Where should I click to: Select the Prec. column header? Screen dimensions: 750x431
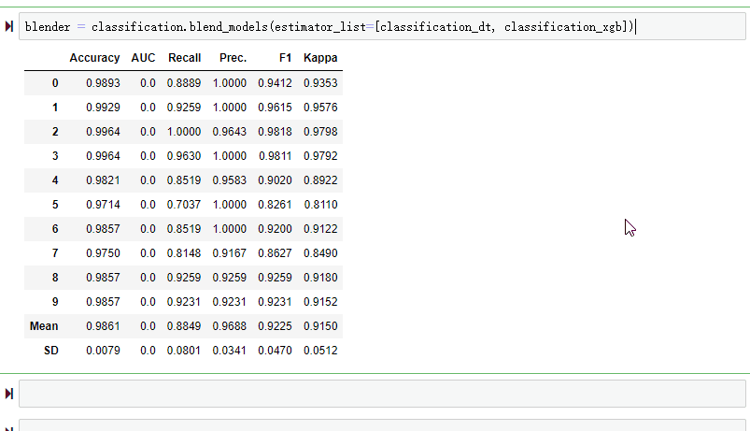pos(233,58)
